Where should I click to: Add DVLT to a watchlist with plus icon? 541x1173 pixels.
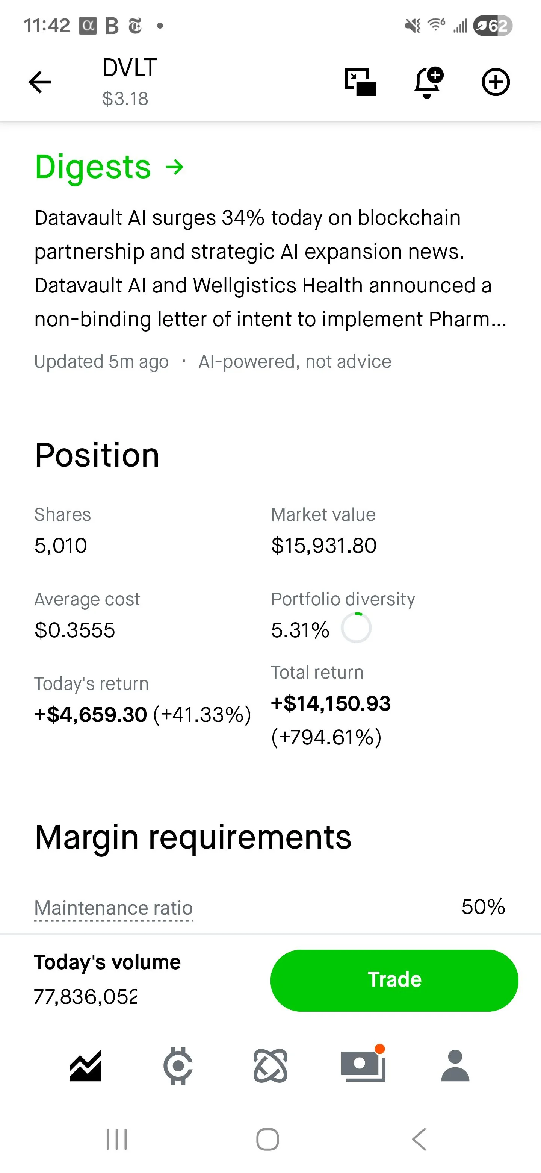click(496, 82)
